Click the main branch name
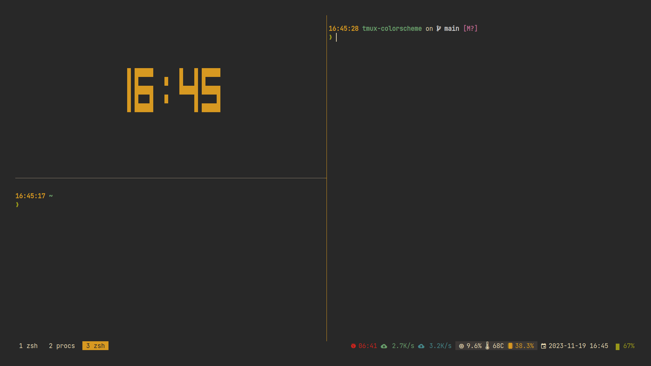This screenshot has width=651, height=366. click(x=452, y=28)
